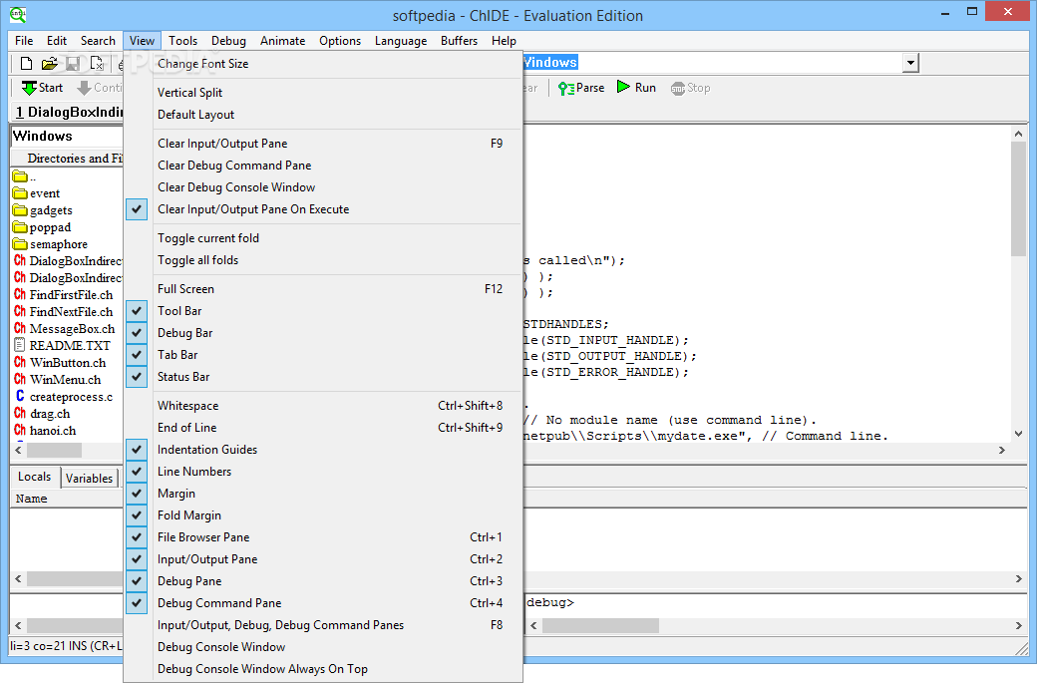Click the New file toolbar icon

click(26, 64)
